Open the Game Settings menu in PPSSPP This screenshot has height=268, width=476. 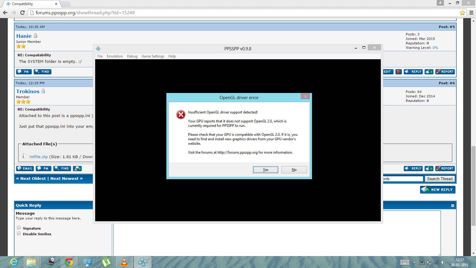(153, 56)
